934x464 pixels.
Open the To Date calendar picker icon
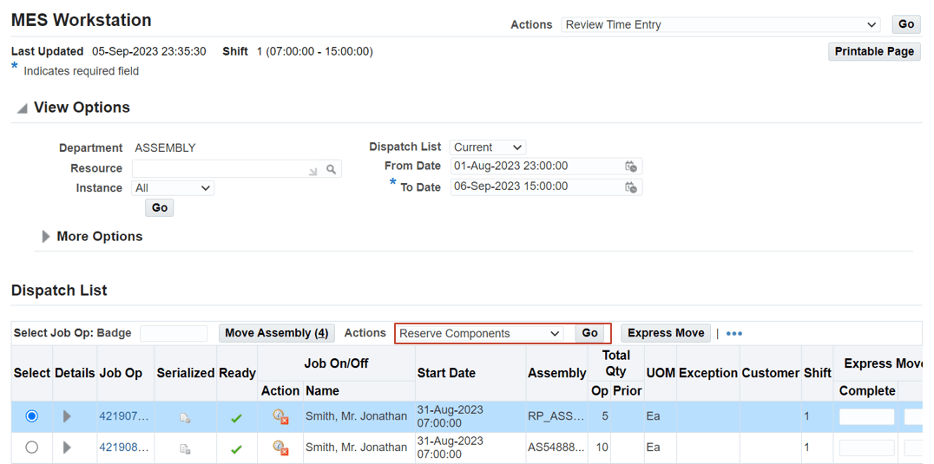click(x=631, y=187)
